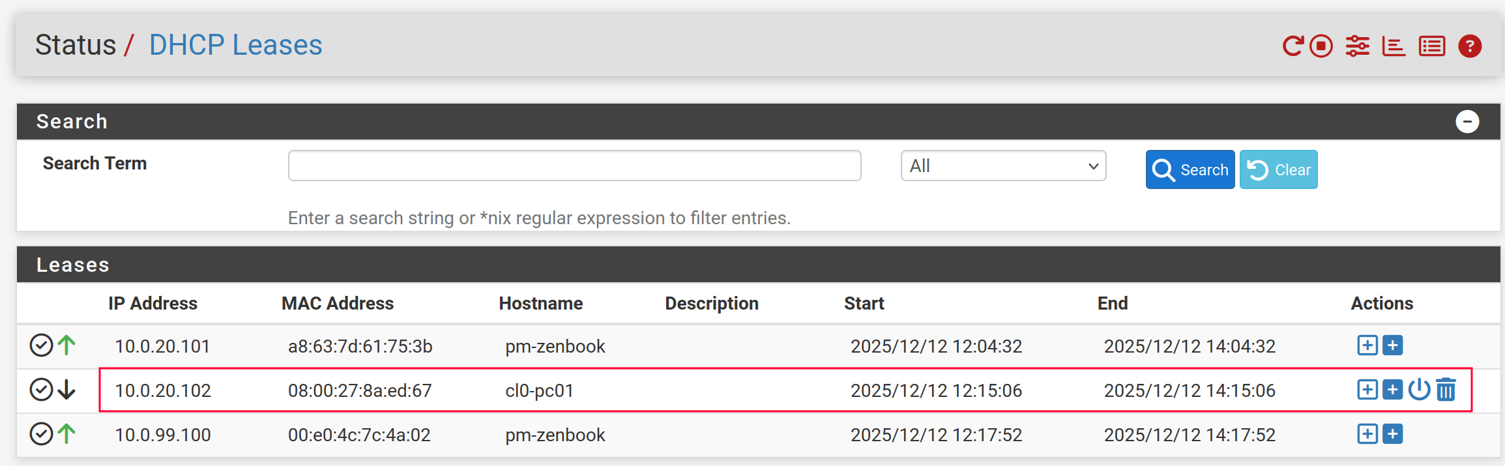
Task: Open related status chart icon
Action: coord(1394,46)
